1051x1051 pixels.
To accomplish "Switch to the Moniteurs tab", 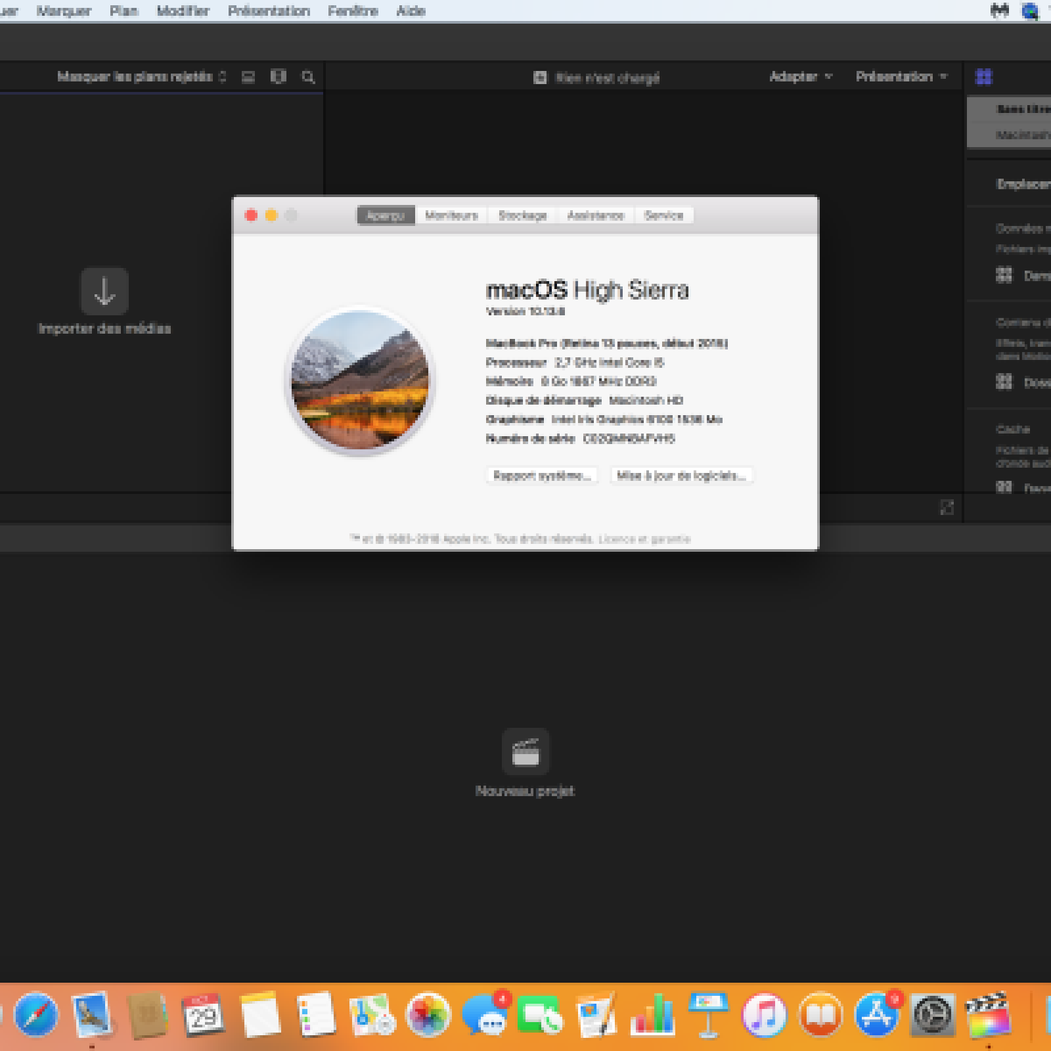I will [x=451, y=215].
